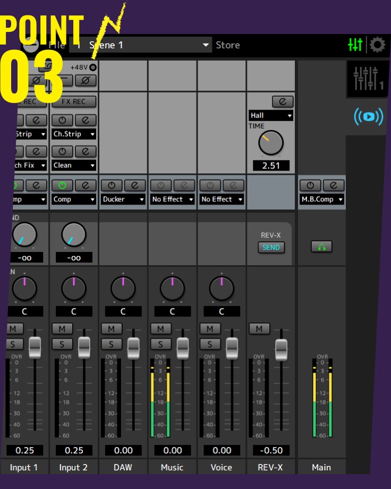
Task: Click the Music pan knob
Action: click(172, 289)
